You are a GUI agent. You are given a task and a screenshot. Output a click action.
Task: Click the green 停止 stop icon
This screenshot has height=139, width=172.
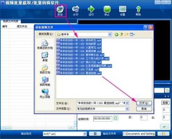point(107,11)
